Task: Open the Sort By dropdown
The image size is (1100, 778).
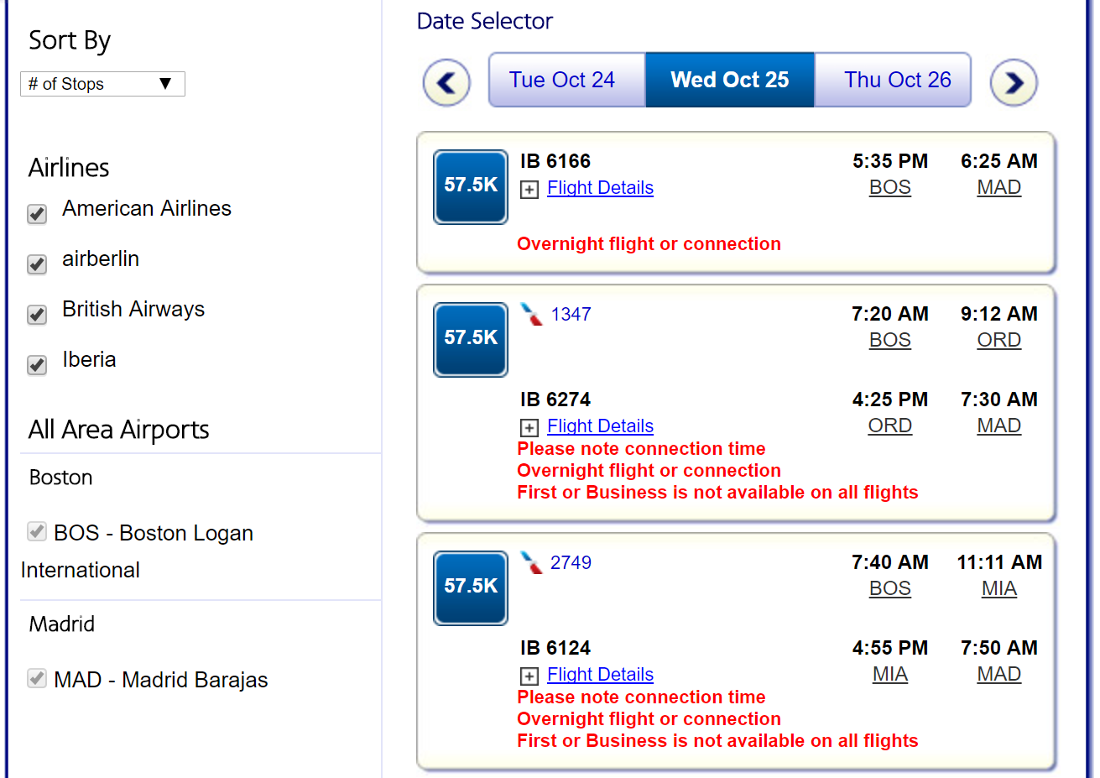Action: [102, 84]
